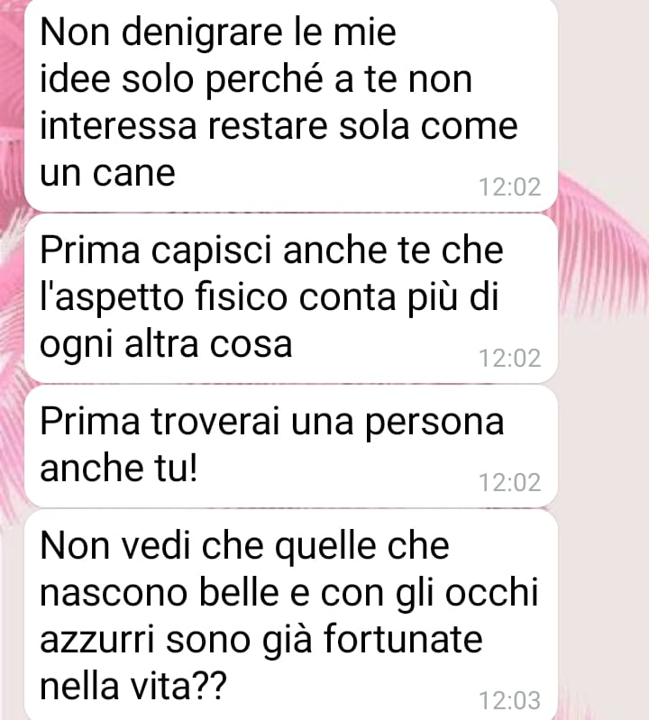Tap the word 'Prima' in 'Prima capisci'

click(x=90, y=250)
